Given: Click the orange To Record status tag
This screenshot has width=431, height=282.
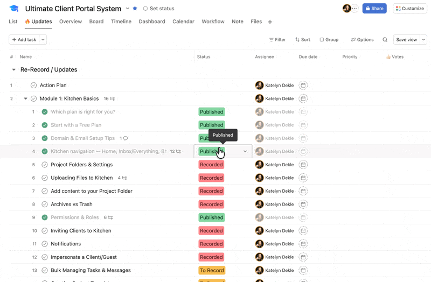Looking at the screenshot, I should [212, 271].
